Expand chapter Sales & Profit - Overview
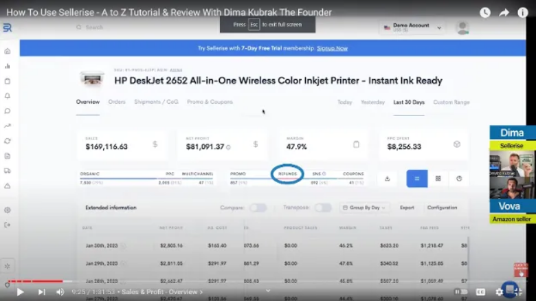Viewport: 536px width, 301px height. 162,292
